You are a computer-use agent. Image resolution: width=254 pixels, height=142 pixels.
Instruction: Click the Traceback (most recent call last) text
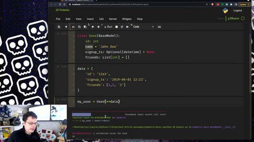[146, 114]
